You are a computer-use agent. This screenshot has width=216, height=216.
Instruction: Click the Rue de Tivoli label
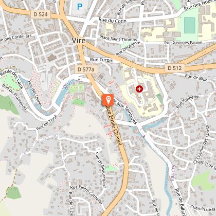[x=47, y=122]
